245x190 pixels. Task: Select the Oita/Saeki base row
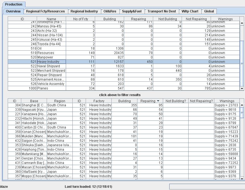[124, 172]
